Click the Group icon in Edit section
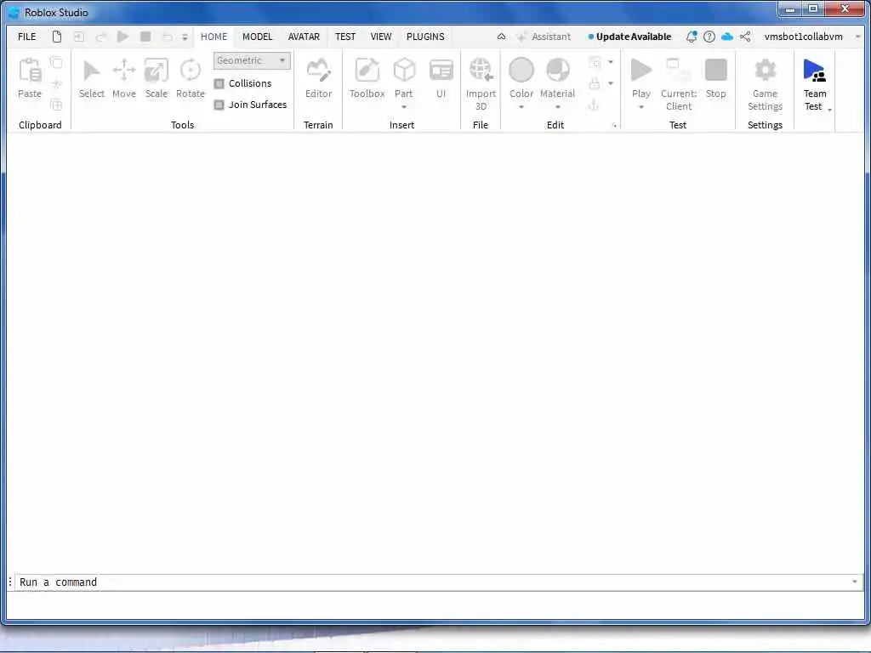871x653 pixels. [595, 62]
